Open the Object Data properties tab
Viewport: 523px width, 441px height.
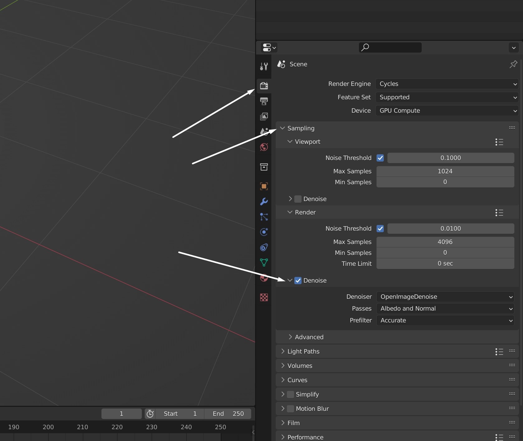coord(264,263)
